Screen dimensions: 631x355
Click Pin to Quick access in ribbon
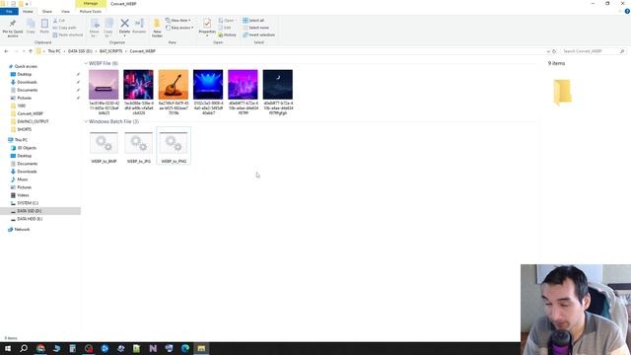pyautogui.click(x=13, y=28)
